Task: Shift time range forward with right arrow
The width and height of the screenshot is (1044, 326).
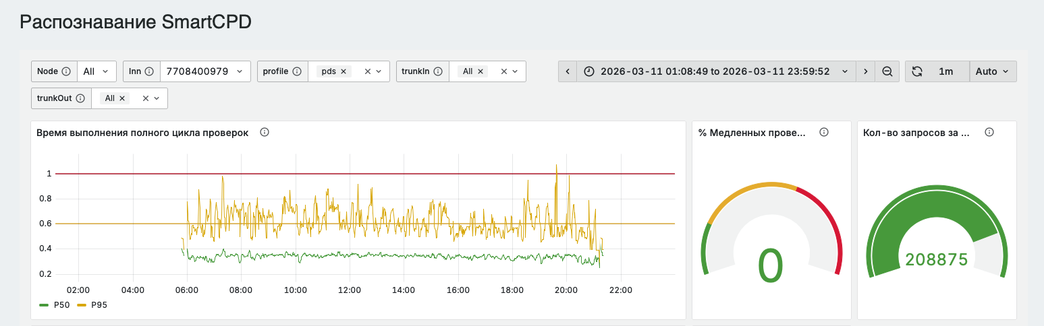Action: (865, 71)
